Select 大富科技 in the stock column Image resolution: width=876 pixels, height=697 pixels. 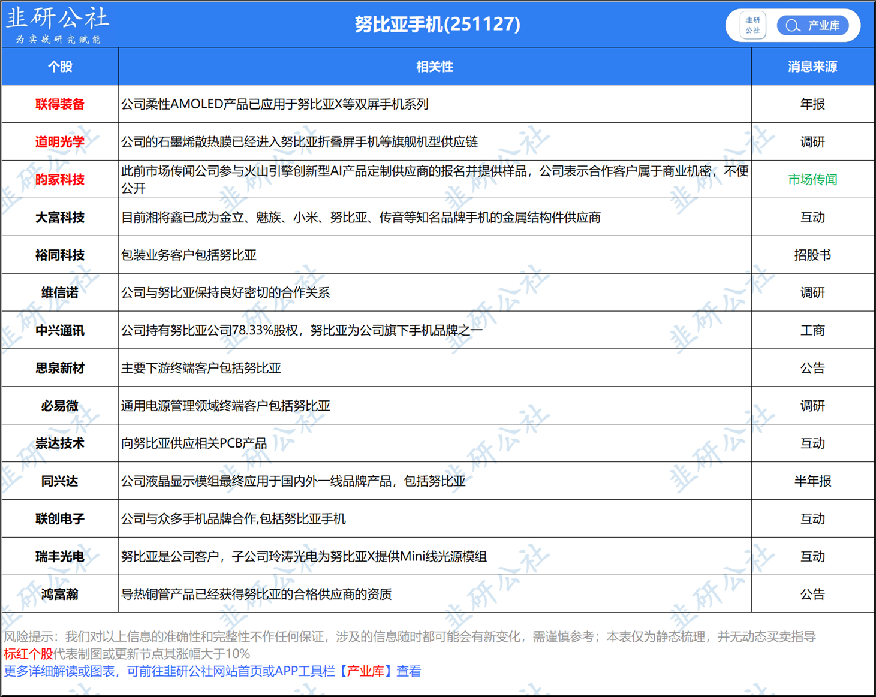[x=60, y=218]
